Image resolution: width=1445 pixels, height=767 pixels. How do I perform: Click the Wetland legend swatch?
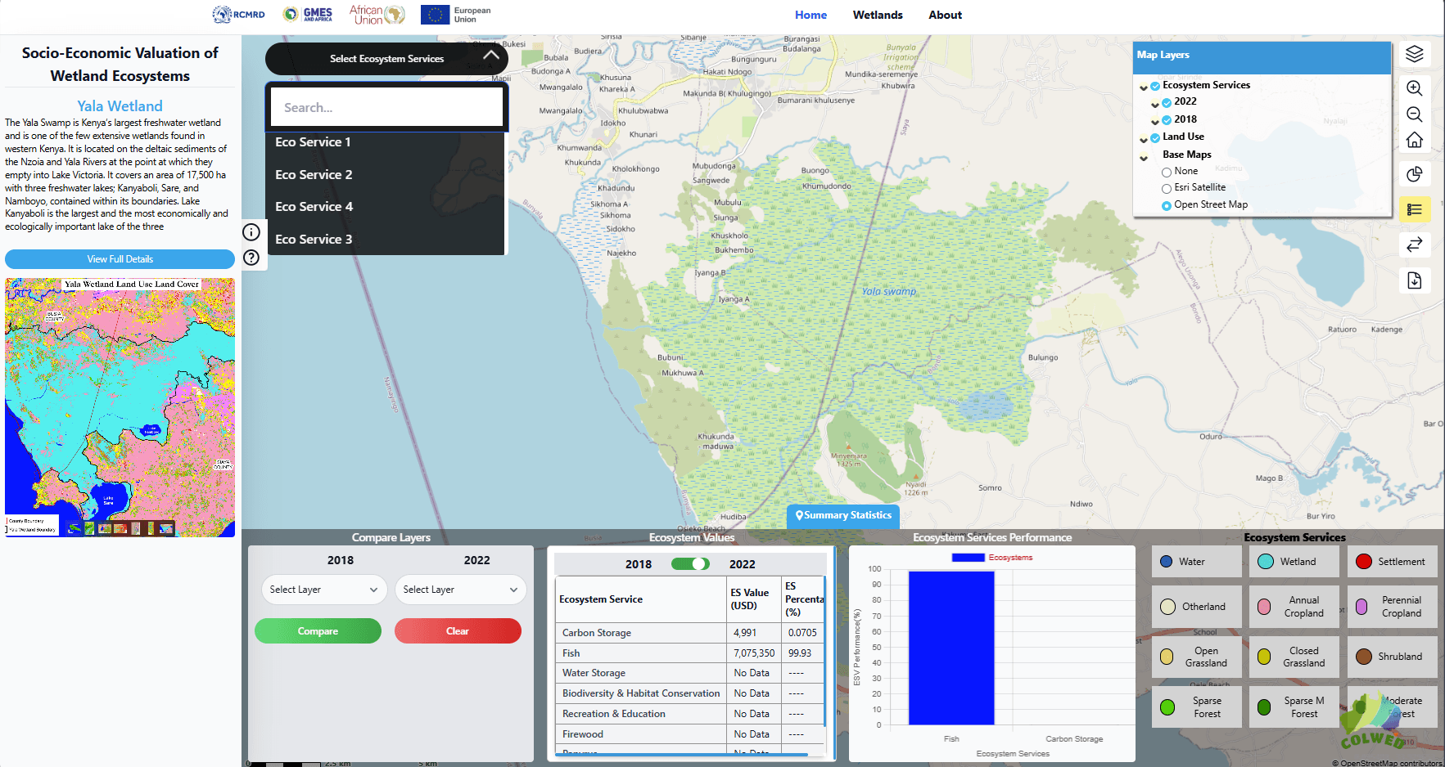tap(1265, 562)
